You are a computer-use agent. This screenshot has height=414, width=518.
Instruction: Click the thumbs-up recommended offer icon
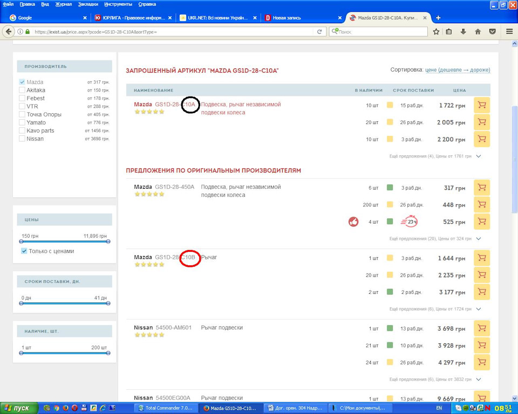tap(353, 222)
